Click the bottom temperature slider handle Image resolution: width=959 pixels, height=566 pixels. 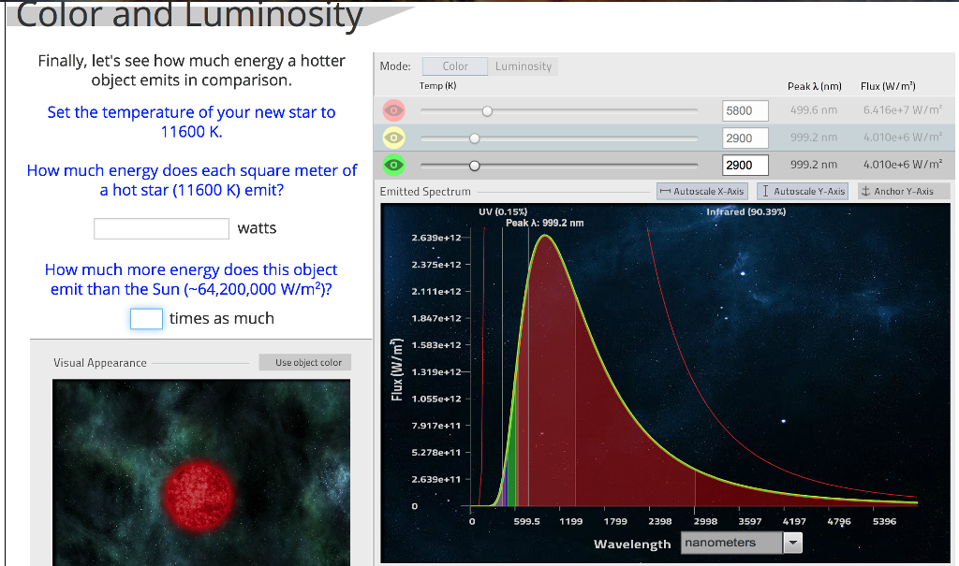point(474,166)
